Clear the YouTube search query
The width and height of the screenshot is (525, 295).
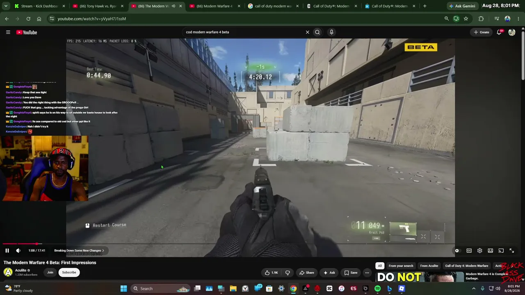[x=307, y=32]
